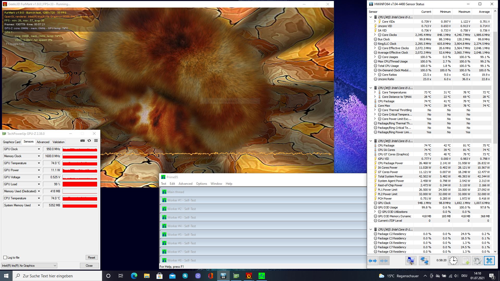Open Microsoft Store from taskbar
This screenshot has width=500, height=281.
coord(159,276)
